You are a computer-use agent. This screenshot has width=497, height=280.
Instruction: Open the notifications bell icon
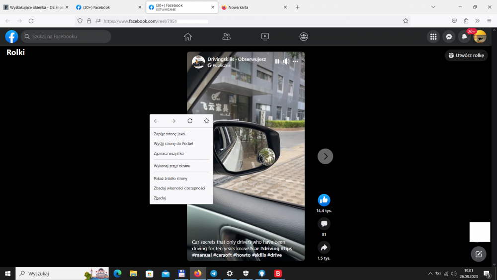tap(464, 37)
